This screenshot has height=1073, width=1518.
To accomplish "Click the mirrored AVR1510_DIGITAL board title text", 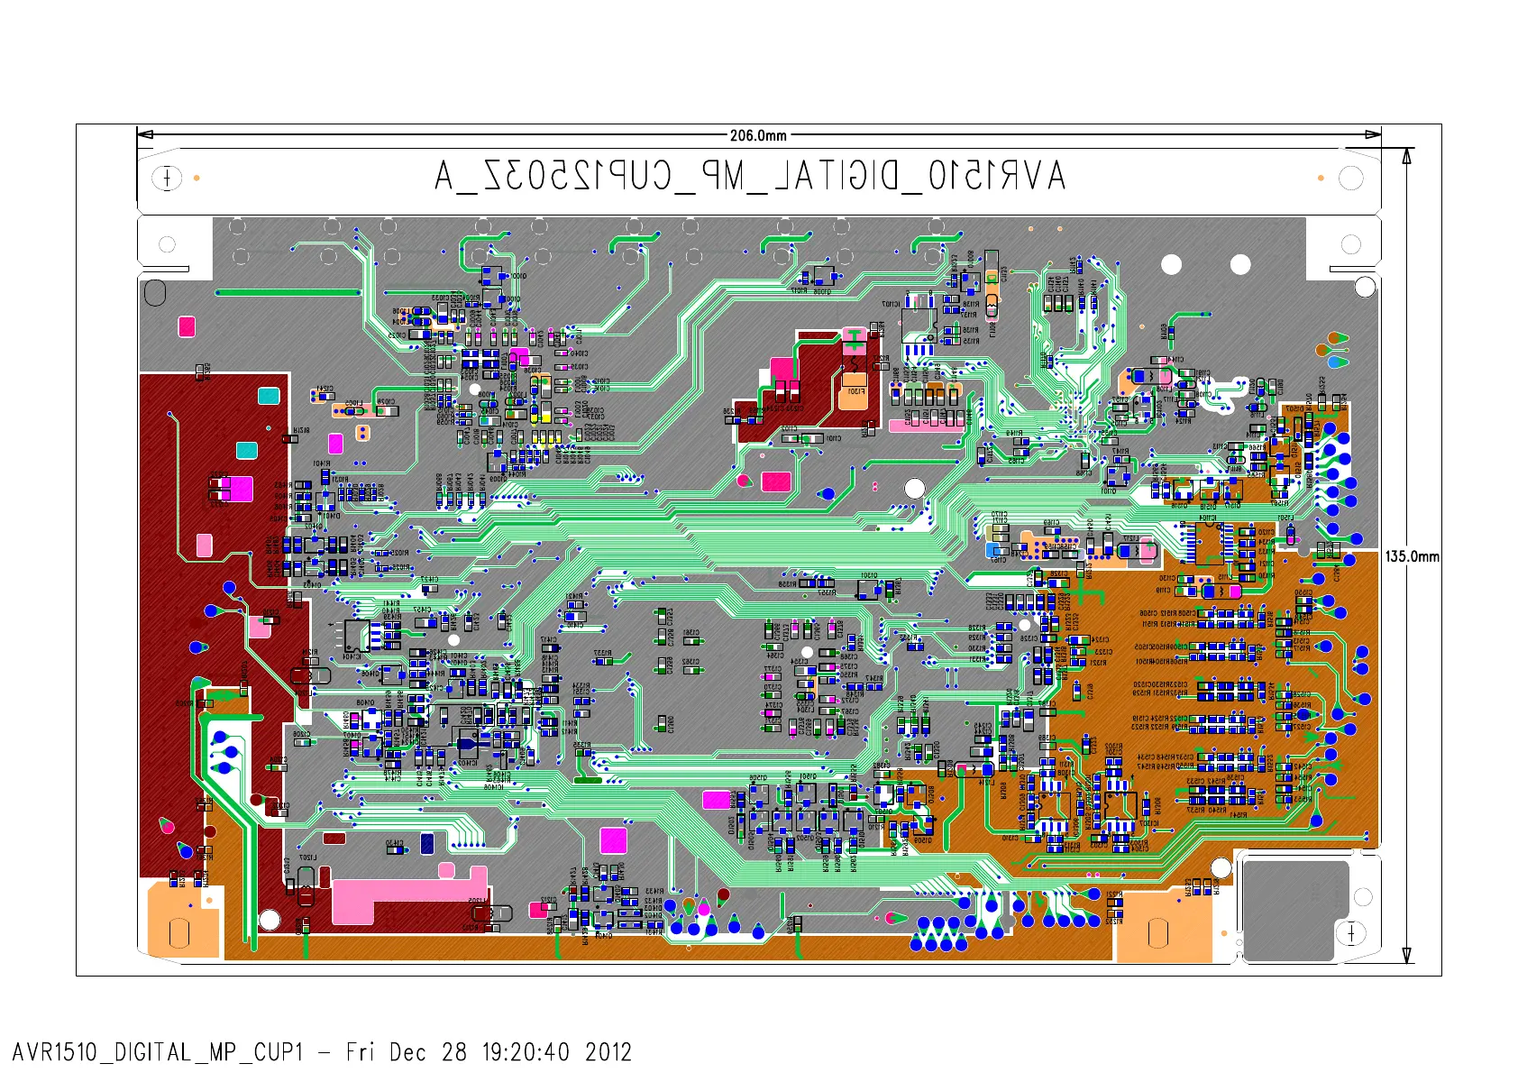I will click(x=750, y=177).
